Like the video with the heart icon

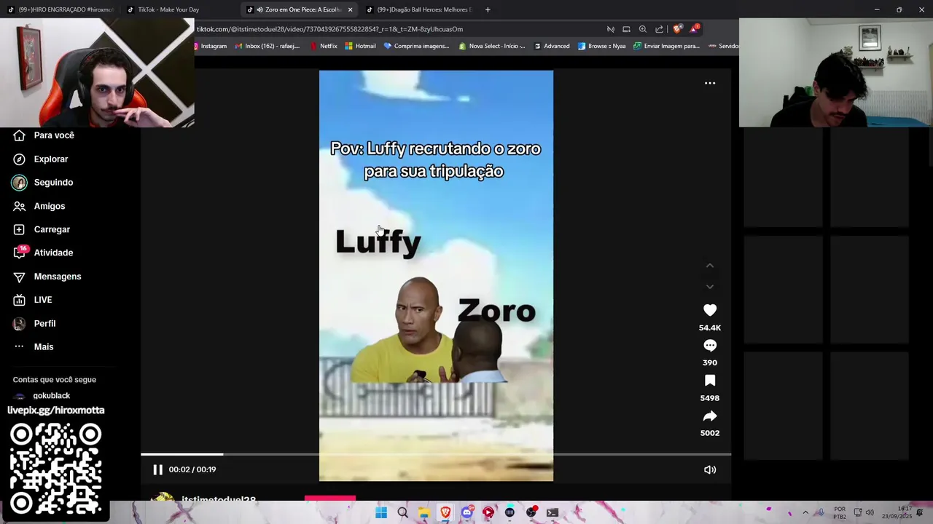coord(710,311)
